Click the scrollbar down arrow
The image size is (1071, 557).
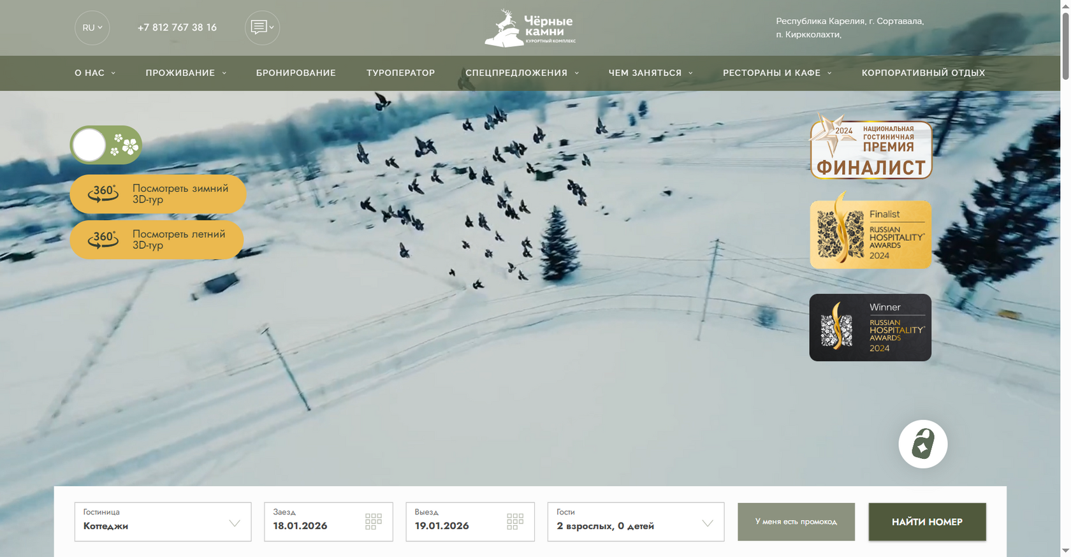1065,551
